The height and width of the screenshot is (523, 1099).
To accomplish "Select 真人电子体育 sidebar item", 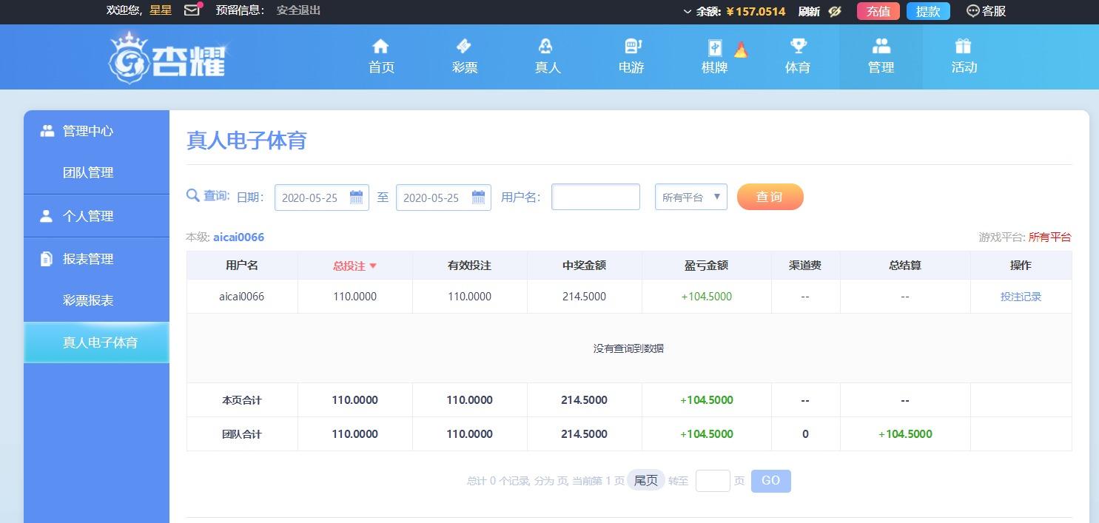I will (x=96, y=343).
